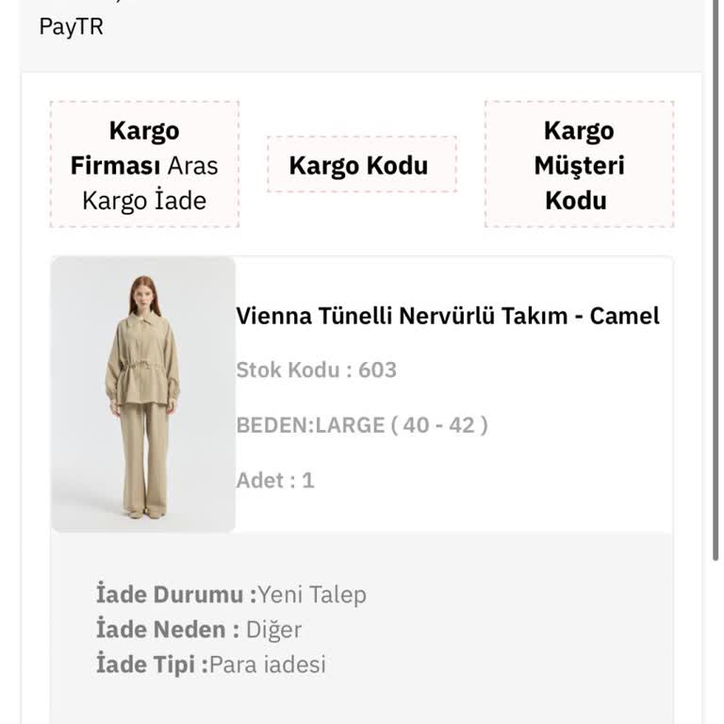Select the stock code number 603
This screenshot has height=724, width=724.
point(377,370)
